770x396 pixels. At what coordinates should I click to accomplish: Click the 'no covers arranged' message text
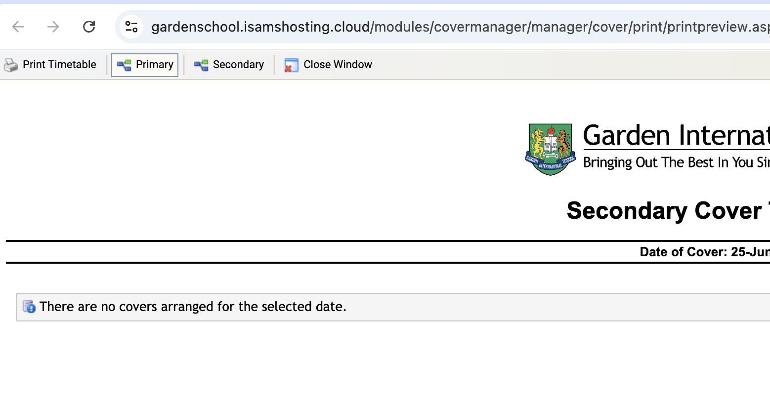(x=193, y=307)
